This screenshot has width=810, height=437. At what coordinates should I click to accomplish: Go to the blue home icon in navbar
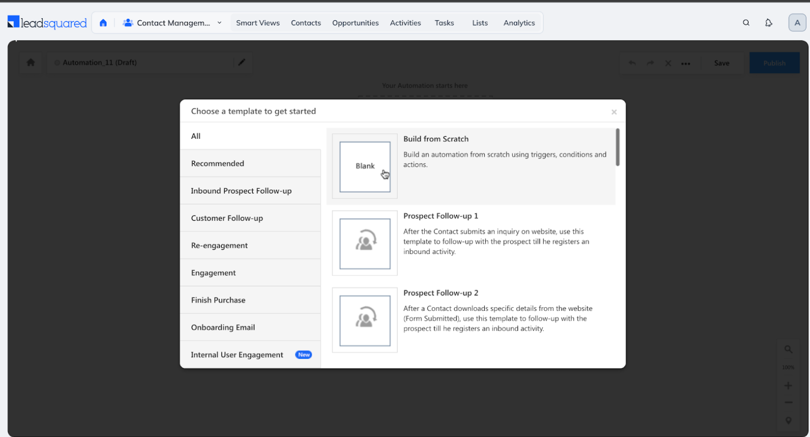click(x=103, y=23)
